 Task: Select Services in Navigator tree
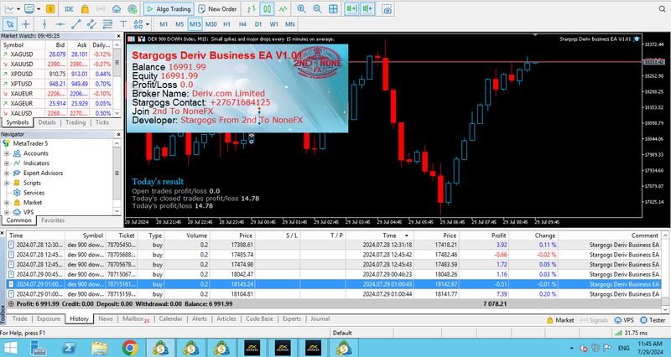pos(34,193)
